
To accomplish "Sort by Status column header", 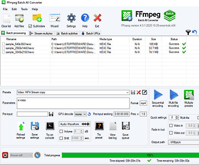I will tap(174, 39).
